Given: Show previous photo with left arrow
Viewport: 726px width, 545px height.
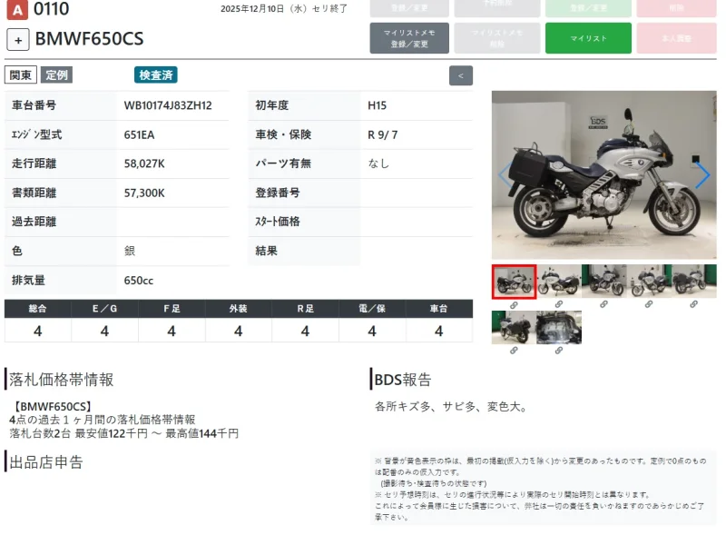Looking at the screenshot, I should 505,174.
